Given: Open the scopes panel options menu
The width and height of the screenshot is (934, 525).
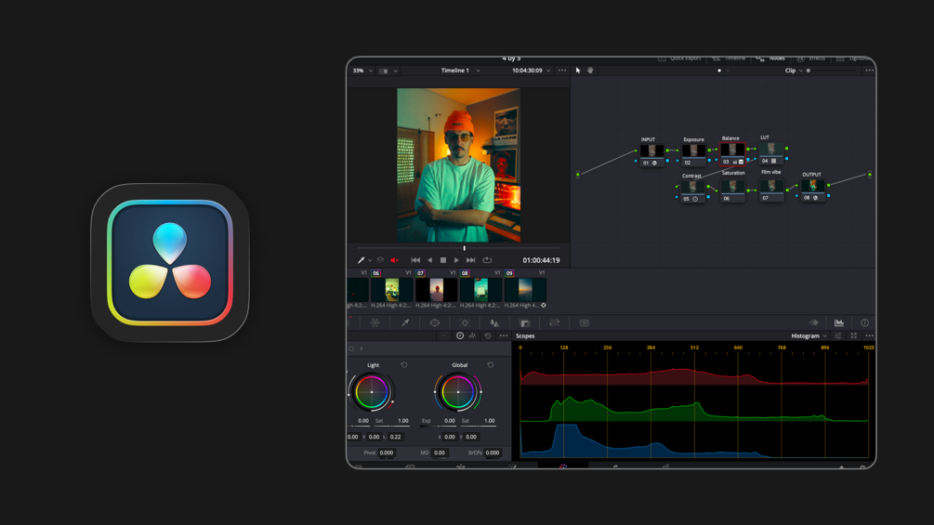Looking at the screenshot, I should [870, 335].
